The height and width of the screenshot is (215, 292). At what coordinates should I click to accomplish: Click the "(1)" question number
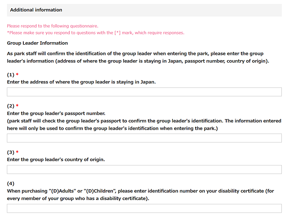click(11, 75)
